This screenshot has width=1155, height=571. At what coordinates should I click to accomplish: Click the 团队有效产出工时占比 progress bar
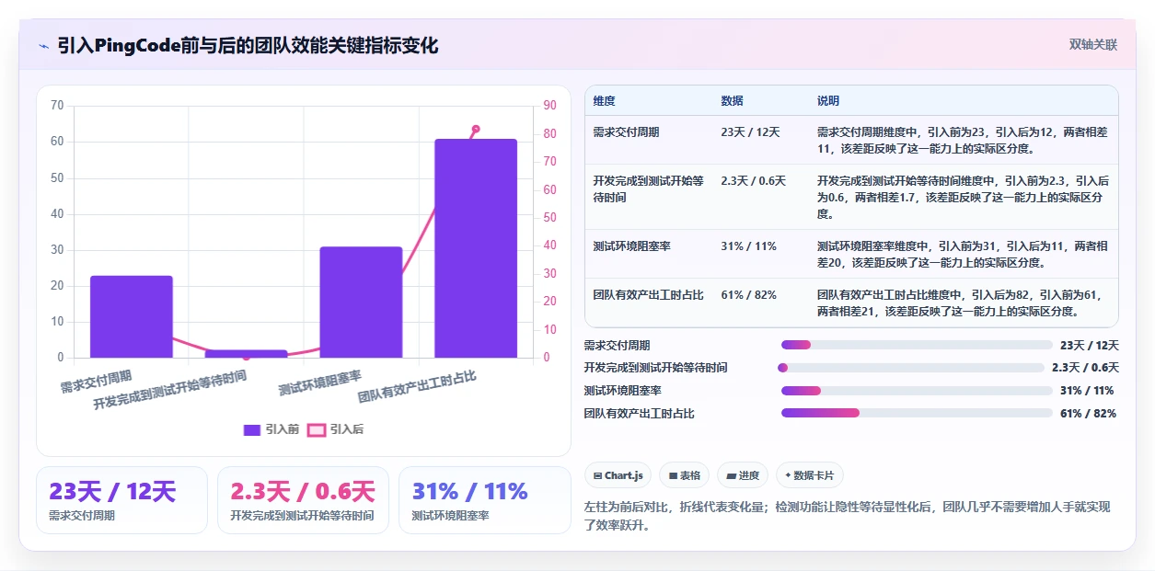tap(917, 413)
